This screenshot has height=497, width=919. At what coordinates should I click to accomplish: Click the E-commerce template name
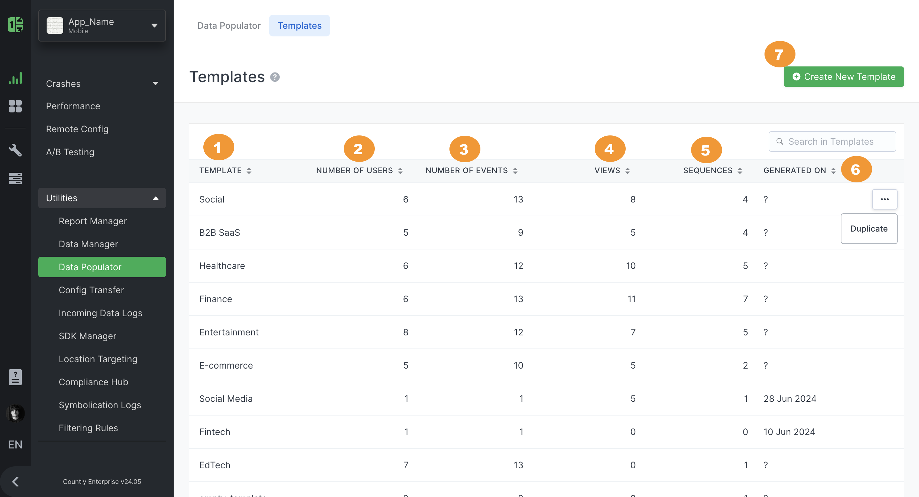(226, 365)
